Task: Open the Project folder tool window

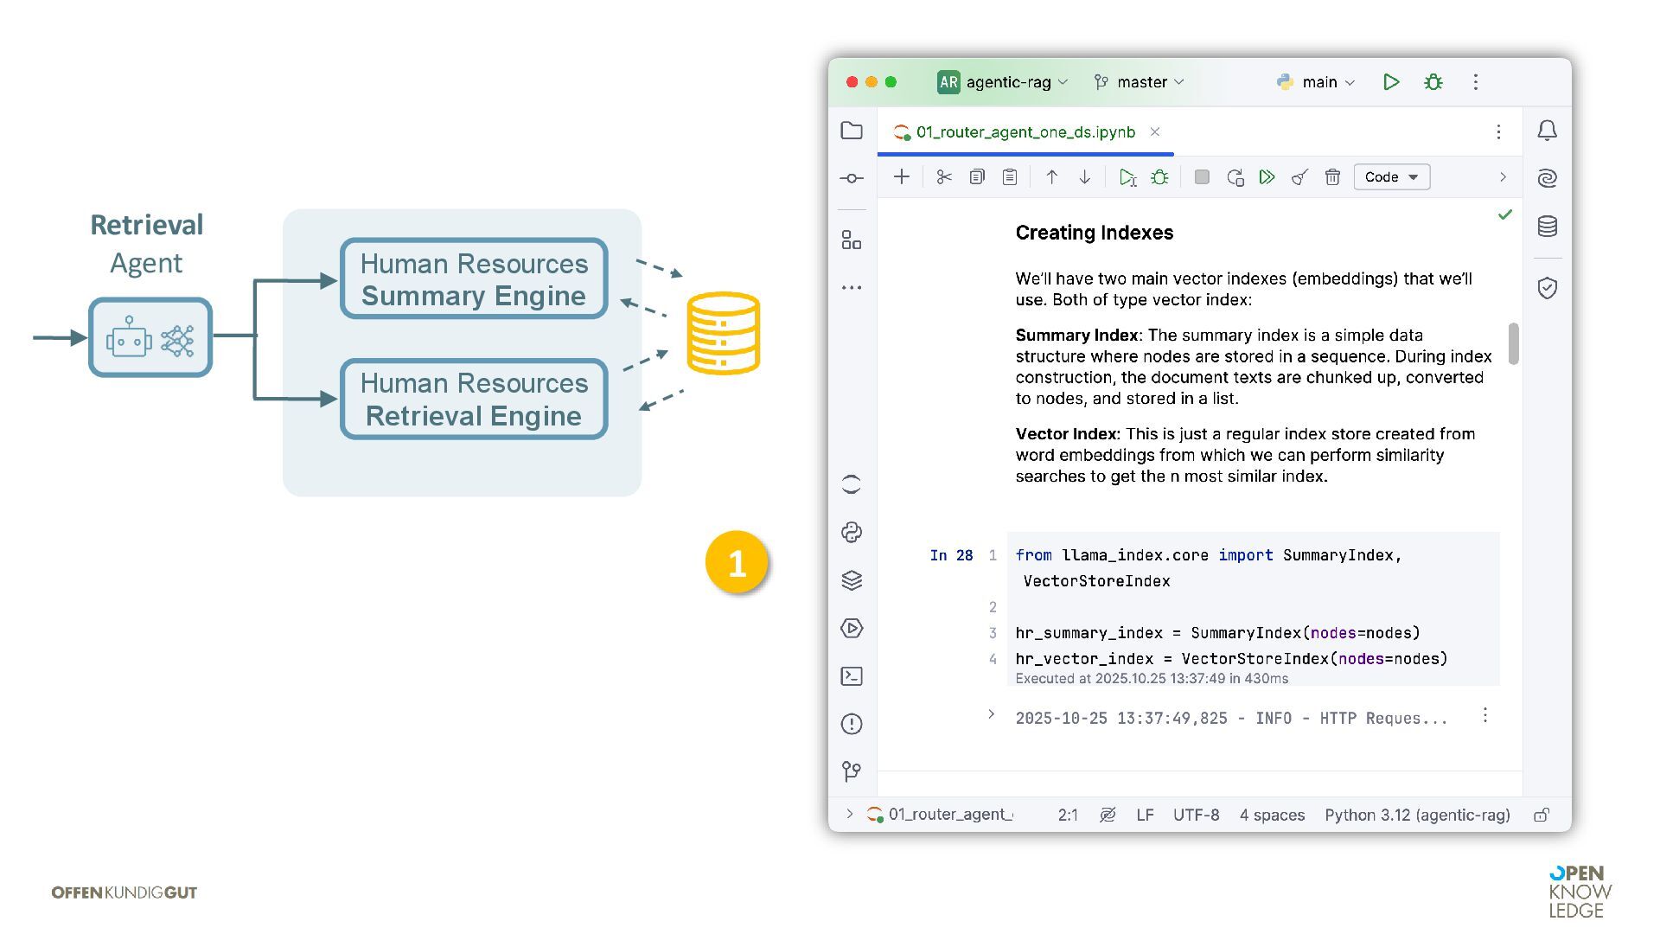Action: 852,131
